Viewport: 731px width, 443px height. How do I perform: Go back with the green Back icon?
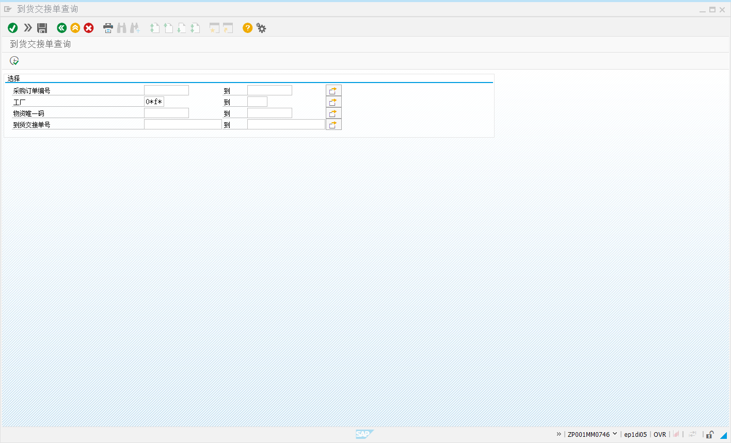[x=62, y=28]
